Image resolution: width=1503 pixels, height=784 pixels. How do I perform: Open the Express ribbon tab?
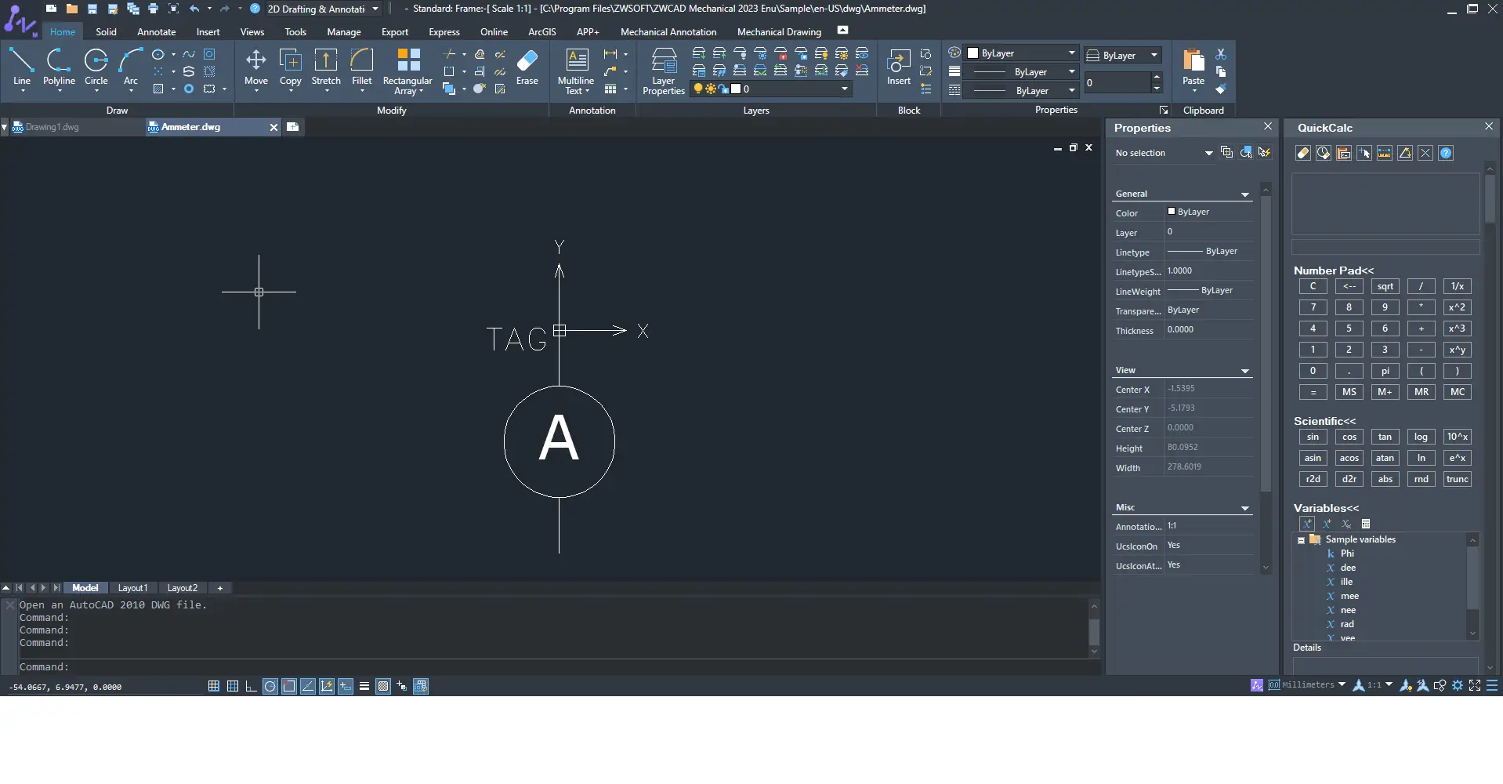[x=444, y=32]
